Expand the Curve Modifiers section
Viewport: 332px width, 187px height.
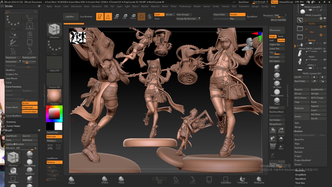14,116
